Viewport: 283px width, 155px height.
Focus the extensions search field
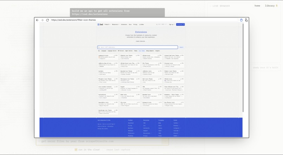coord(138,47)
